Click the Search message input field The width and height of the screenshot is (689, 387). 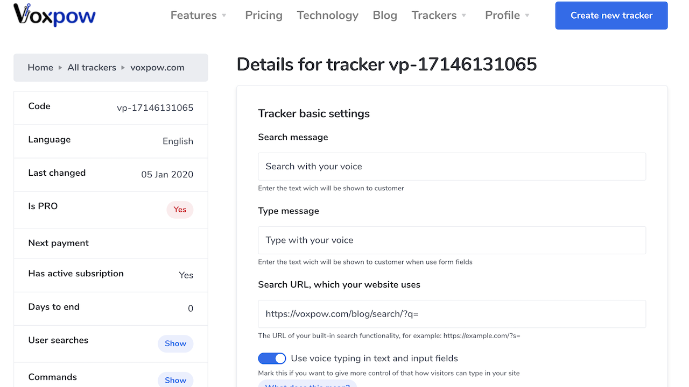coord(452,167)
